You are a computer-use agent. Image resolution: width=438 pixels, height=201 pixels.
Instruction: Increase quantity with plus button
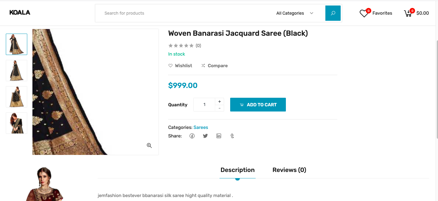[x=219, y=101]
